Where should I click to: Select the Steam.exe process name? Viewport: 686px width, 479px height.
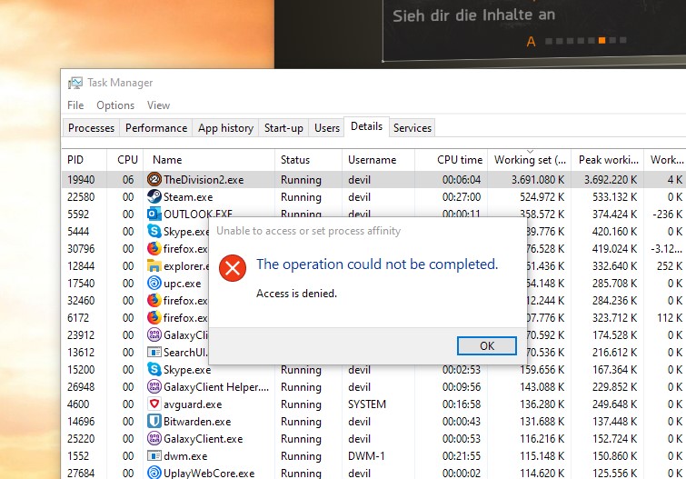pyautogui.click(x=188, y=197)
